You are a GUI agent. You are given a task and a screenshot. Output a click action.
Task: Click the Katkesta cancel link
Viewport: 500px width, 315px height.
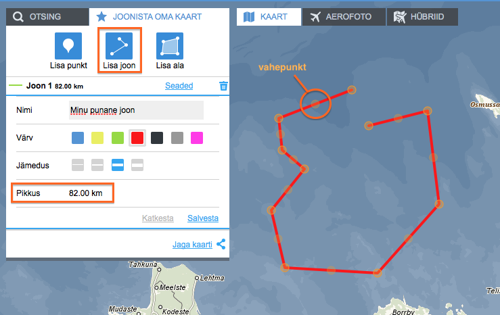pos(158,218)
